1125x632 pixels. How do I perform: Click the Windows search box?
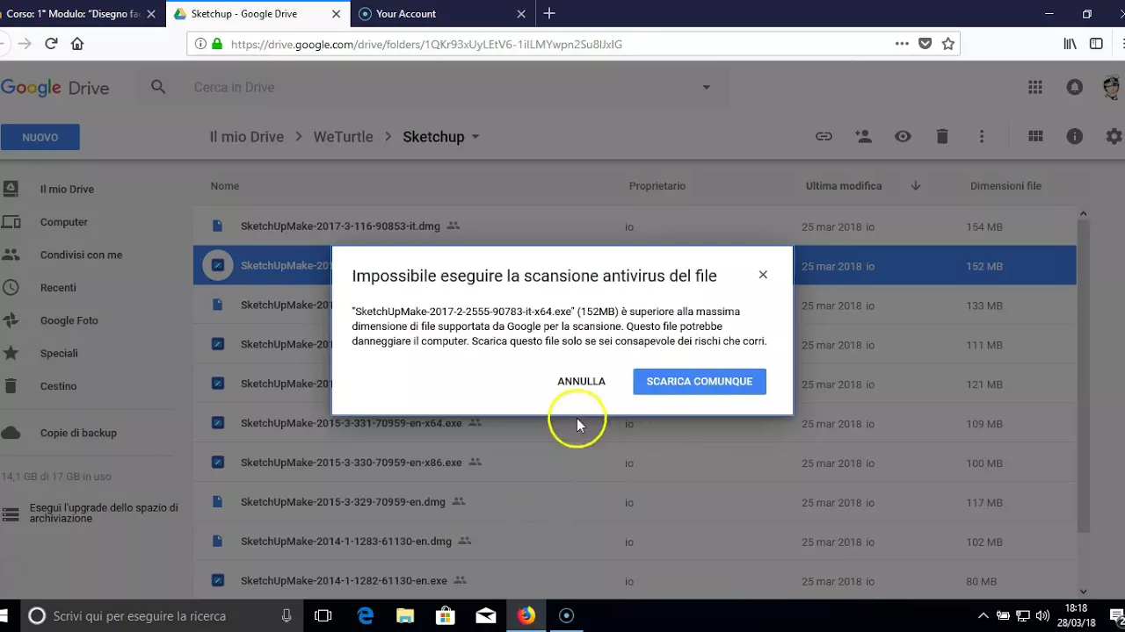click(163, 616)
